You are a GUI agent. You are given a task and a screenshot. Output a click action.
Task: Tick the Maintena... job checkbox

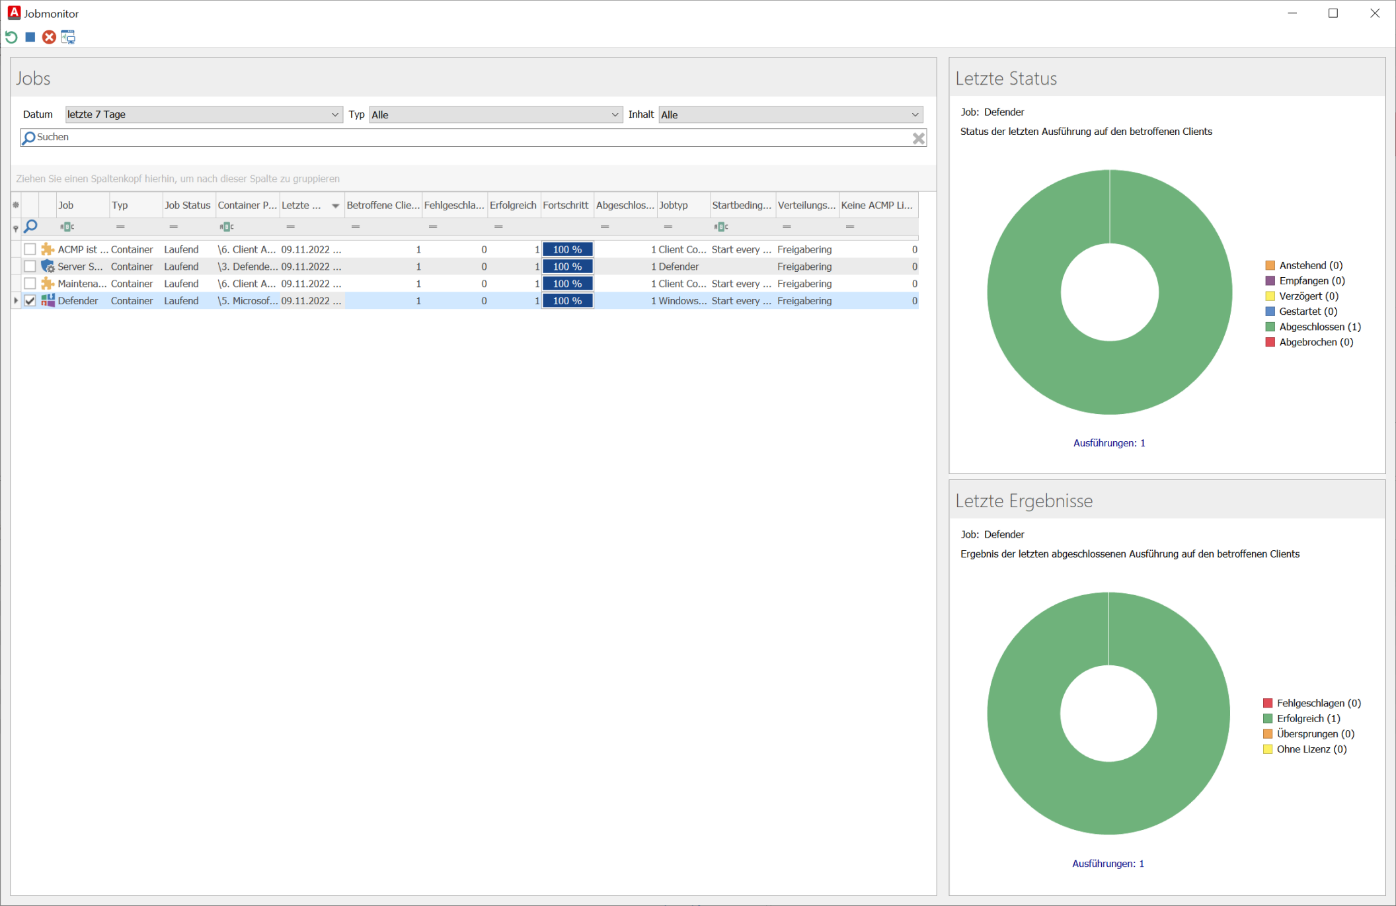pyautogui.click(x=30, y=284)
